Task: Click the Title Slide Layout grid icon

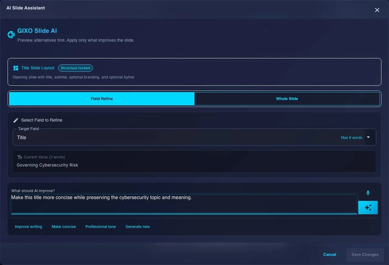Action: pos(16,68)
